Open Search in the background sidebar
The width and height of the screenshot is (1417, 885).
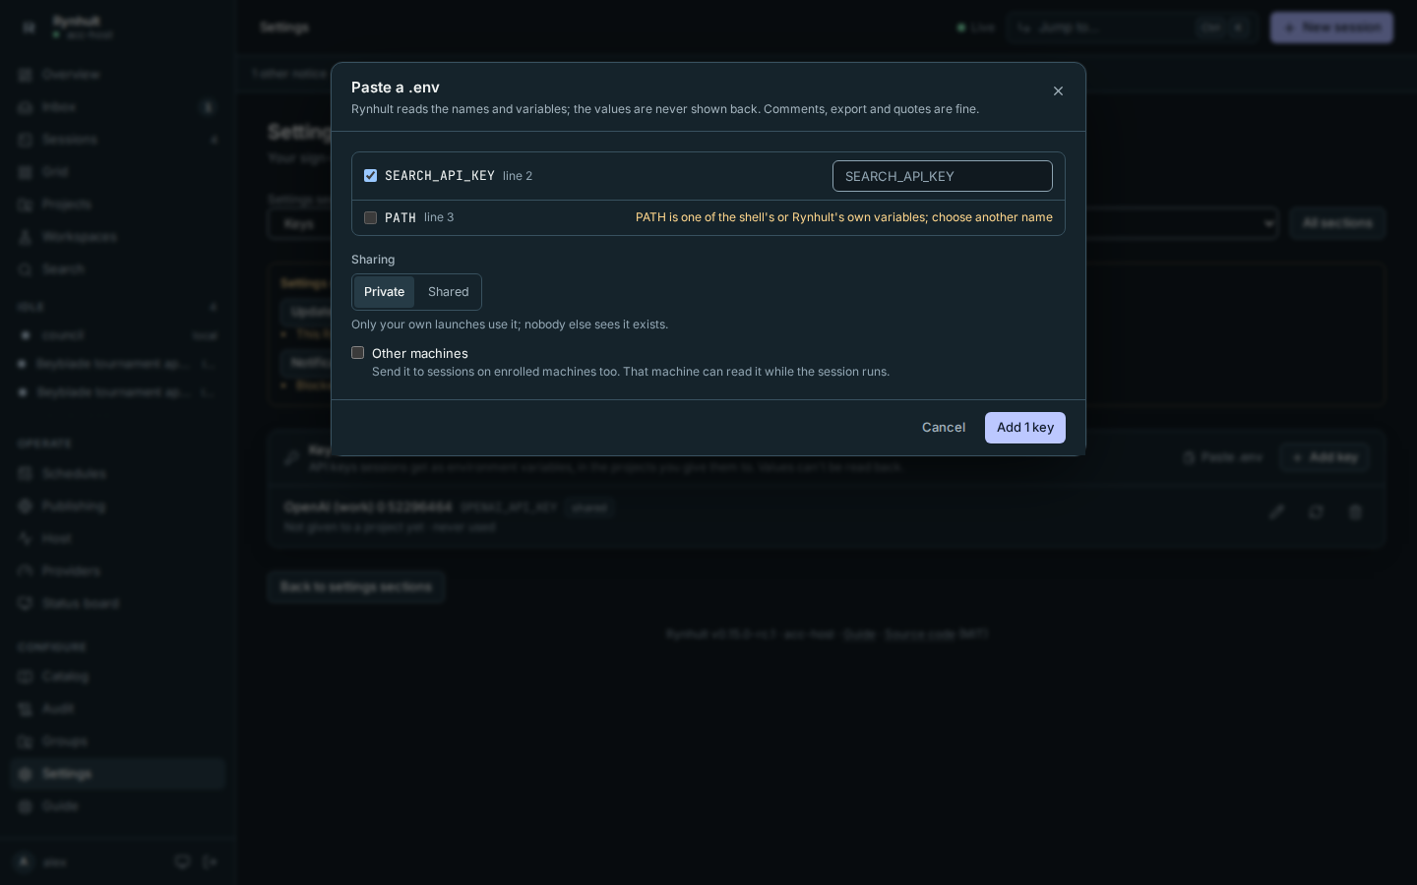[x=118, y=269]
